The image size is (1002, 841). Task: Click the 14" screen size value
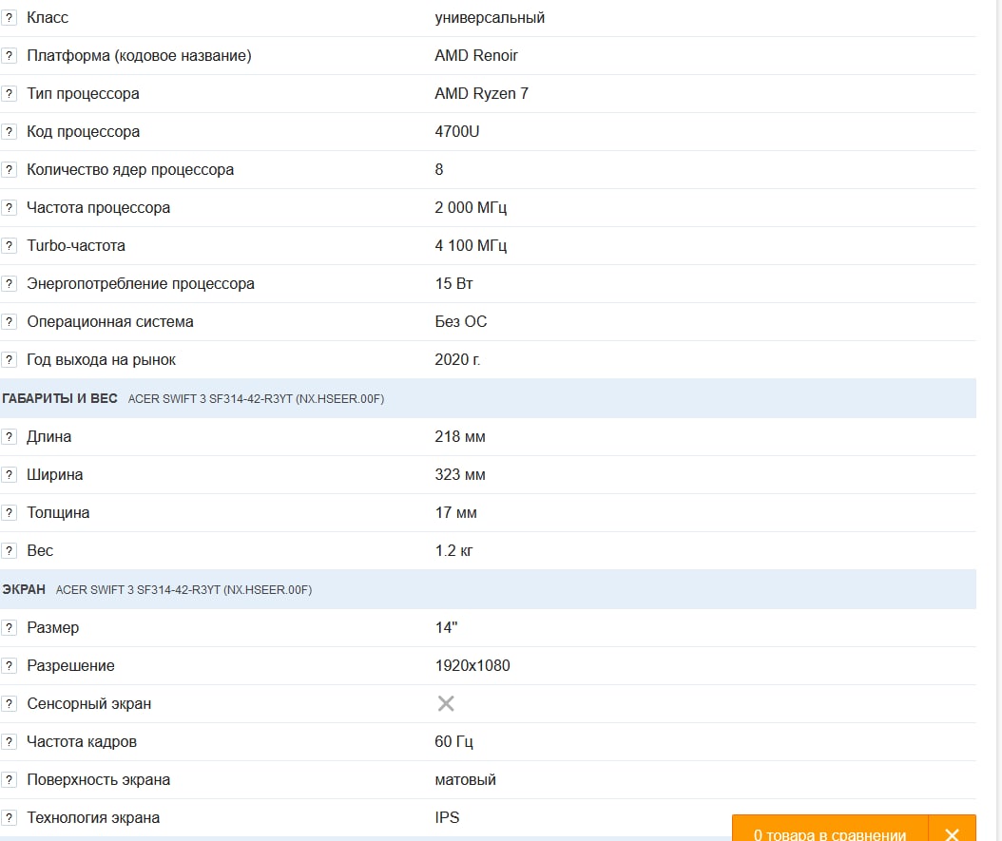pos(446,627)
